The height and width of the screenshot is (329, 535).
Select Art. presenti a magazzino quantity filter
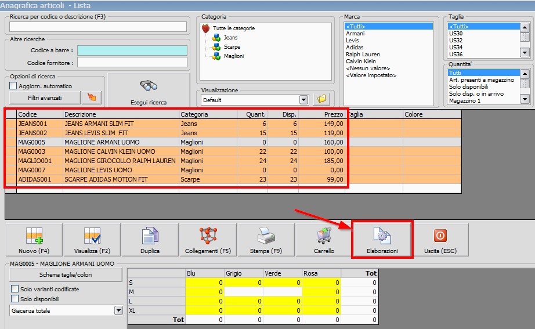pyautogui.click(x=482, y=80)
